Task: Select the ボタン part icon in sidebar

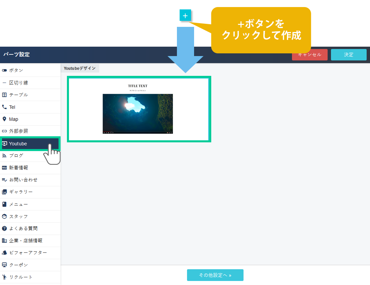Action: pyautogui.click(x=4, y=70)
